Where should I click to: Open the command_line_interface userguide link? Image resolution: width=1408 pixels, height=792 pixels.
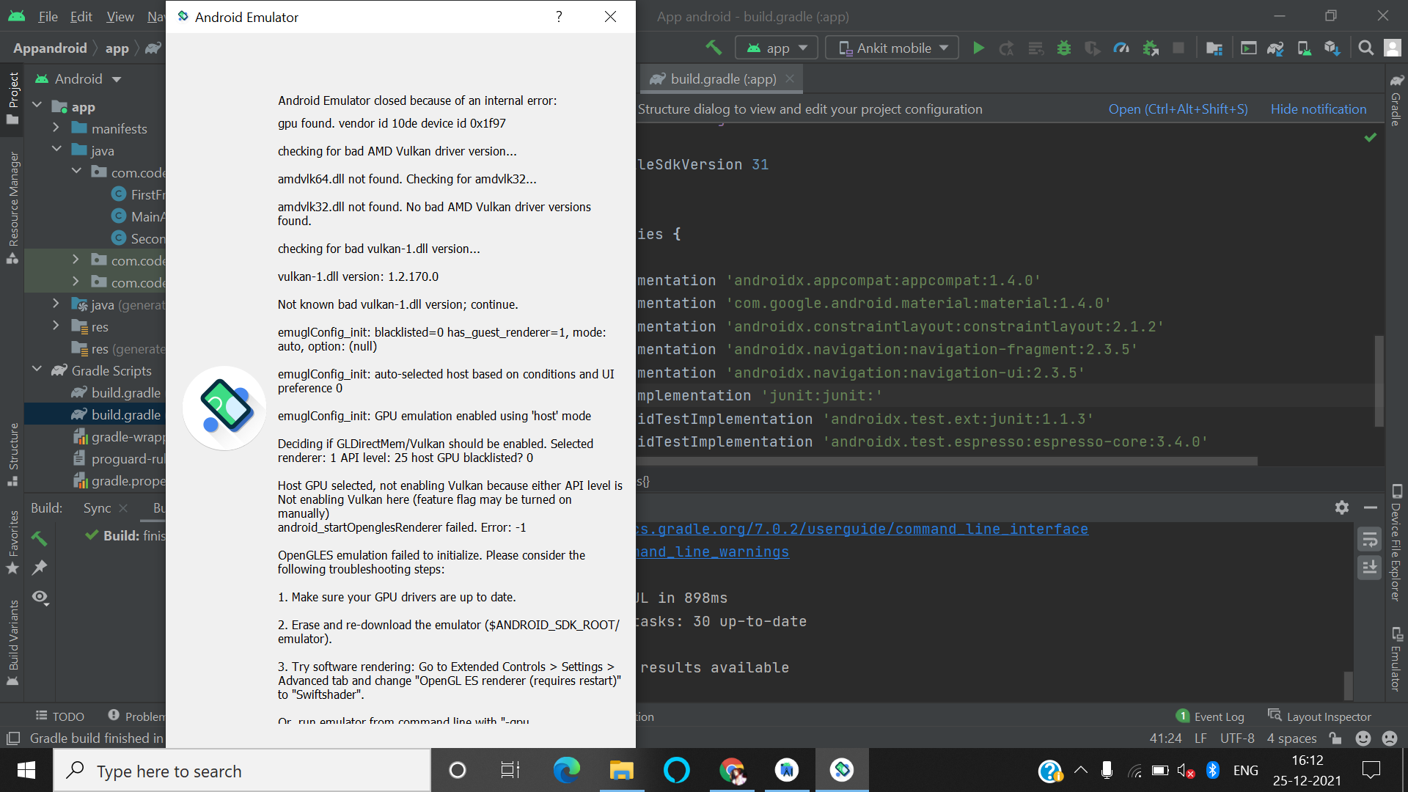coord(862,529)
